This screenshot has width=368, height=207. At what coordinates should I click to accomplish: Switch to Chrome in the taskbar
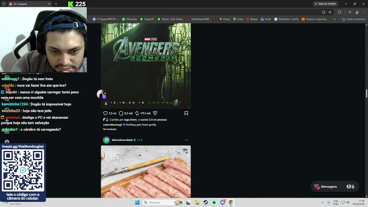tap(231, 202)
